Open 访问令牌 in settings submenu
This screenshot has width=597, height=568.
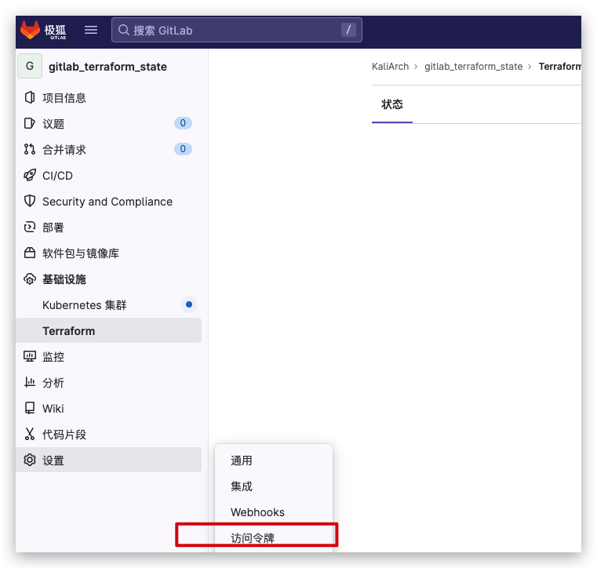click(x=253, y=538)
